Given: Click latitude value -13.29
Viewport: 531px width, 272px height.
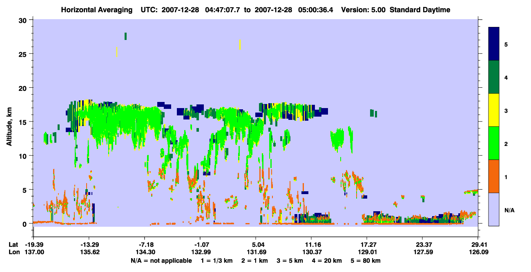Looking at the screenshot, I should tap(89, 245).
